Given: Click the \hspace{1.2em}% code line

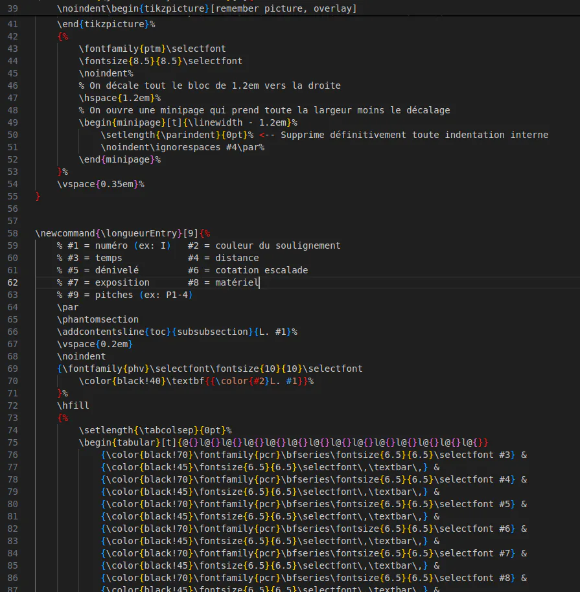Looking at the screenshot, I should pyautogui.click(x=120, y=98).
